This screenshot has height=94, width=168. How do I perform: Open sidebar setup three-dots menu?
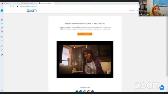pos(2,91)
